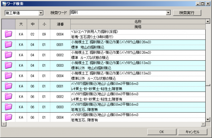The width and height of the screenshot is (212, 138).
Task: Click the 検索実行 search button
Action: [x=187, y=13]
